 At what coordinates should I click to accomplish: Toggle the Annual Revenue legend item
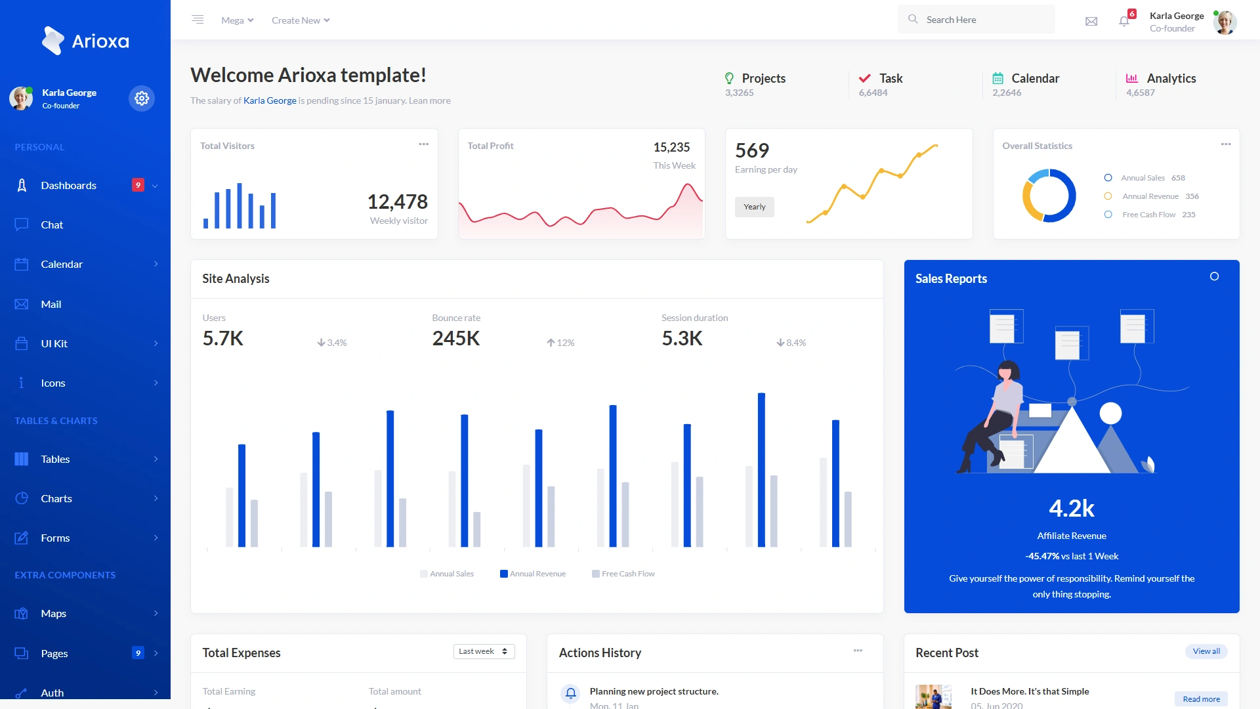coord(533,573)
